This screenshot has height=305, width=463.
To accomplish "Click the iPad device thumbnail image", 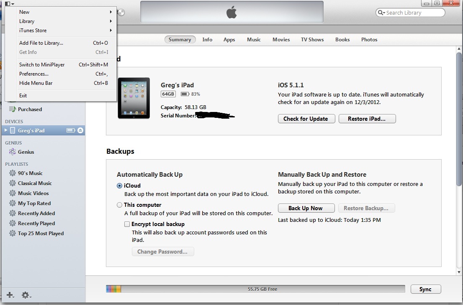I will (x=134, y=98).
